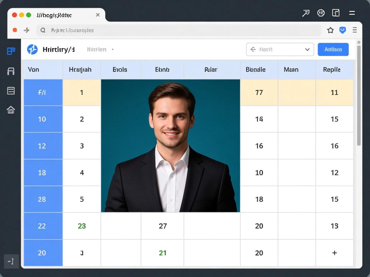Select the green 23 calendar cell

tap(82, 226)
